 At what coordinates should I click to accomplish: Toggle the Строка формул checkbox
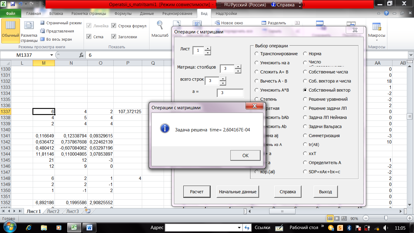click(114, 26)
